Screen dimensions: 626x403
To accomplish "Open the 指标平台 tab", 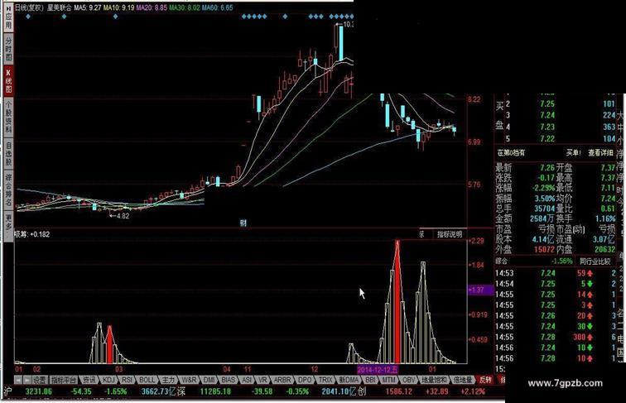I will tap(64, 380).
